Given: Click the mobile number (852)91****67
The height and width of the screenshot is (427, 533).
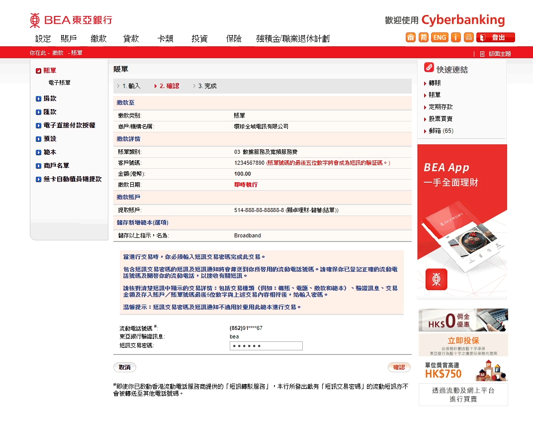Looking at the screenshot, I should click(246, 328).
